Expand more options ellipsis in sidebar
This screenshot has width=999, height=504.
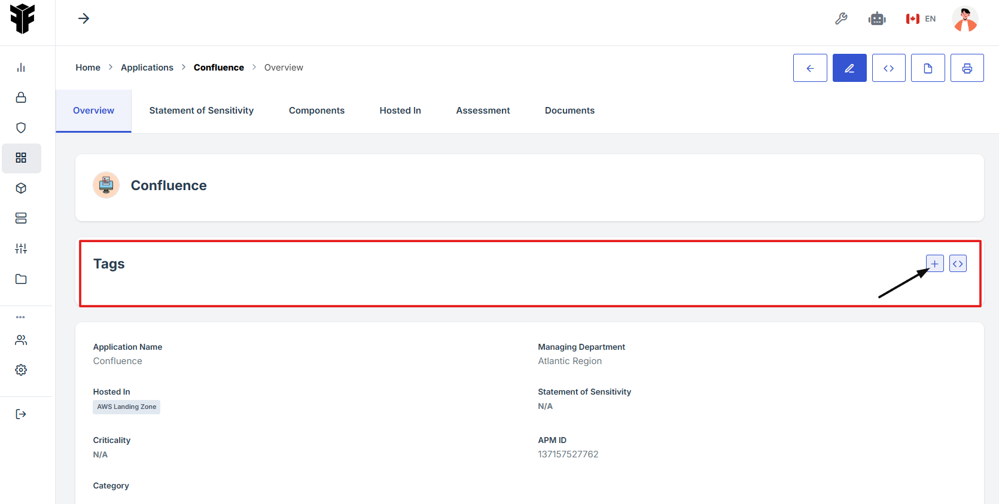21,317
